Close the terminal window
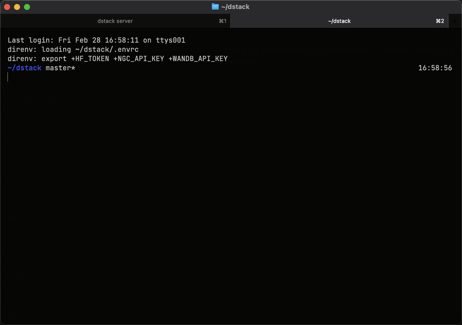This screenshot has height=325, width=462. tap(7, 7)
